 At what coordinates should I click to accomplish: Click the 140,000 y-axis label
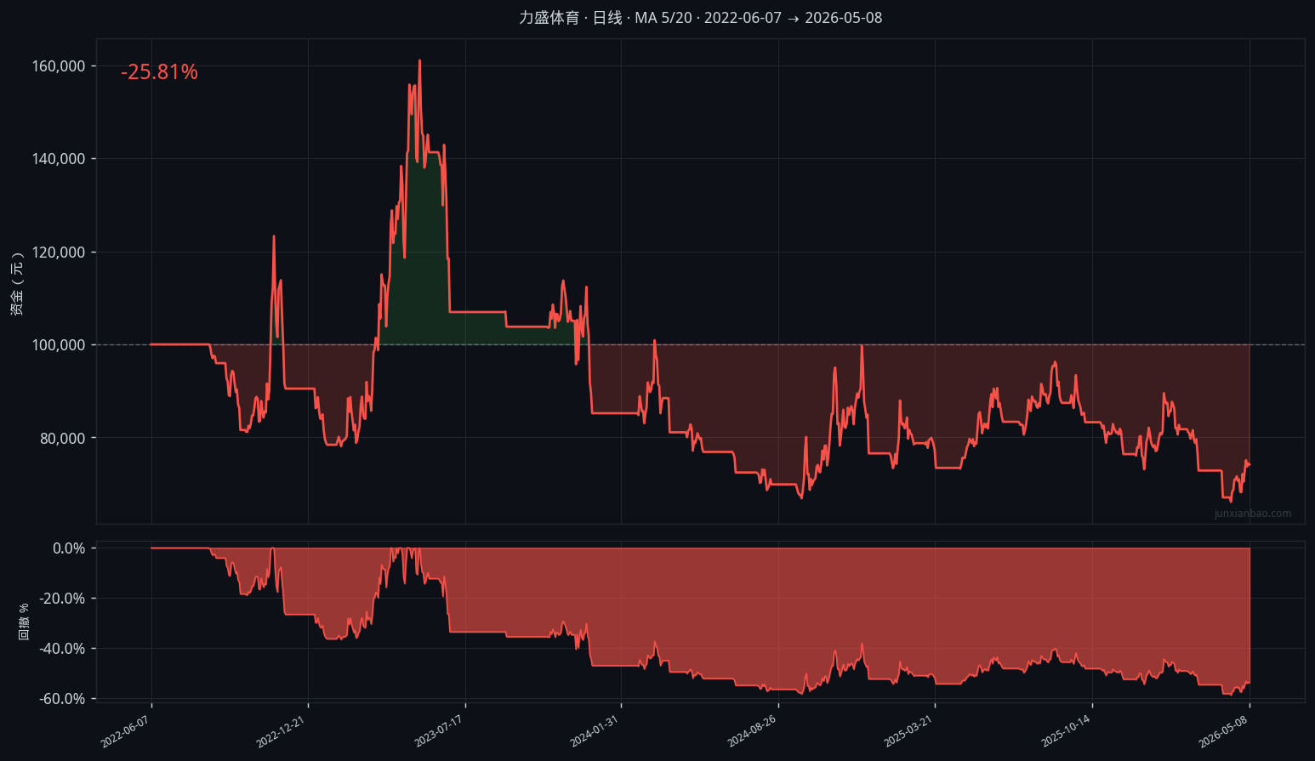[x=59, y=159]
